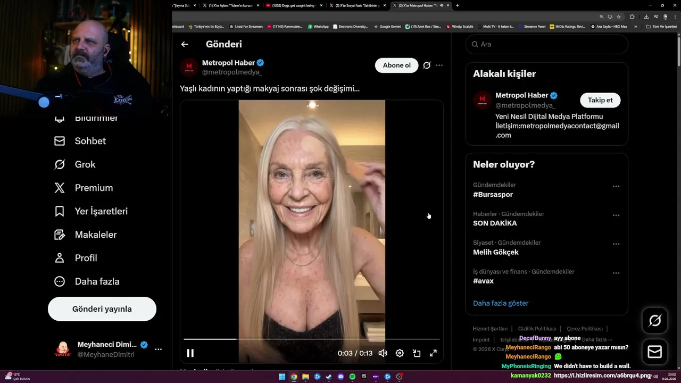Screen dimensions: 681x383
Task: Open more options for Melih Gökçek
Action: pyautogui.click(x=616, y=244)
